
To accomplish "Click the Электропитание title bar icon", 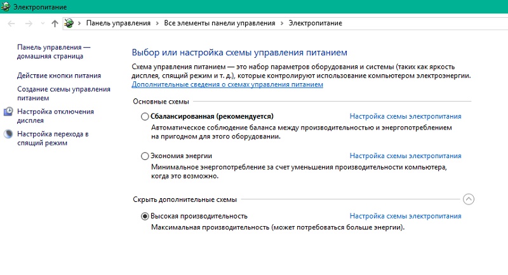I will [6, 6].
